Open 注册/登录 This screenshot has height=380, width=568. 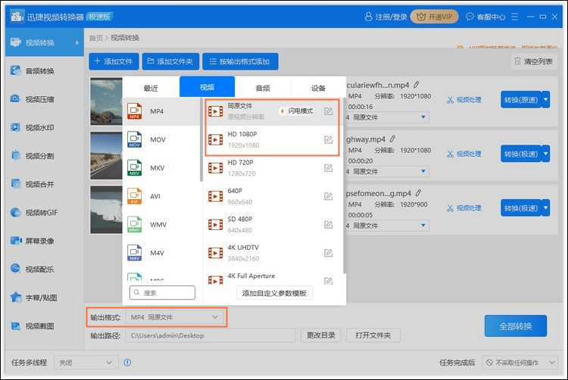[x=385, y=17]
